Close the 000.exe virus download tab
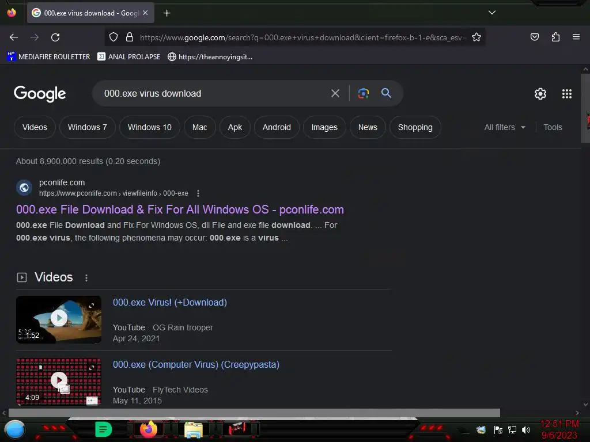 click(145, 13)
